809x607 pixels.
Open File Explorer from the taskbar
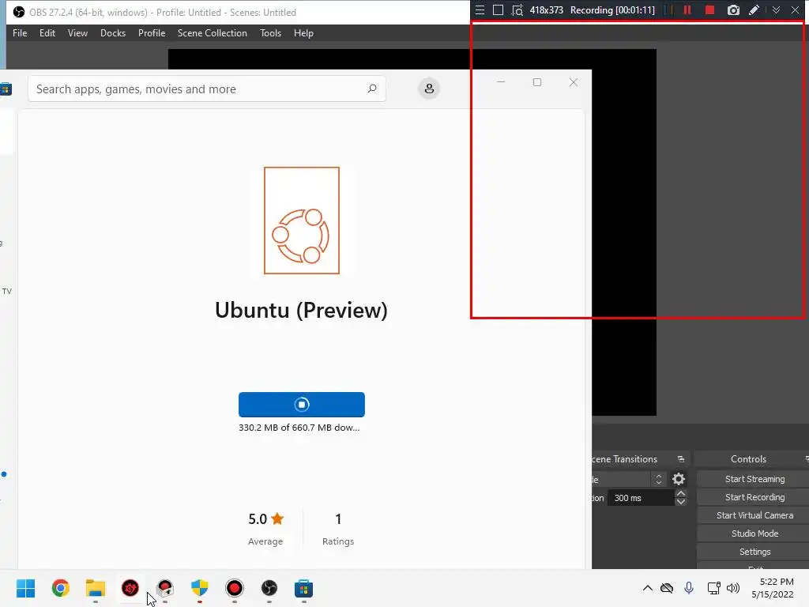(x=96, y=588)
